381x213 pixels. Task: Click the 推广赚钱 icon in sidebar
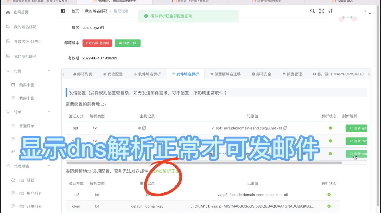point(13,180)
